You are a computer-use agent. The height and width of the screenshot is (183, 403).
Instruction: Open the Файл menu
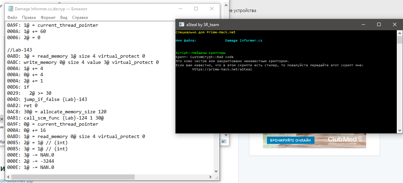coord(12,18)
